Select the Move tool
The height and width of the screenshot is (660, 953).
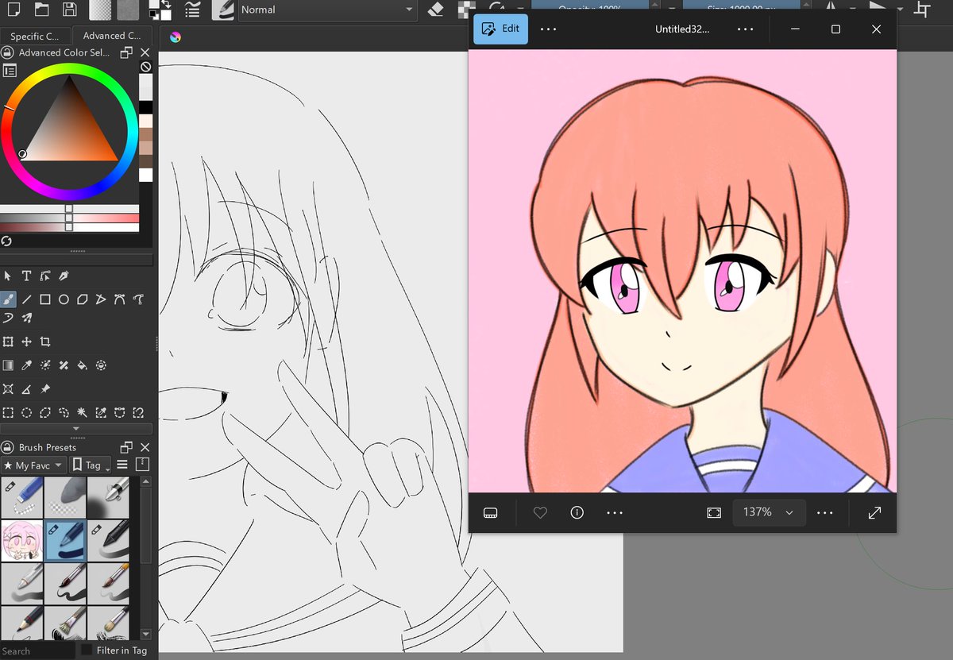(x=26, y=342)
